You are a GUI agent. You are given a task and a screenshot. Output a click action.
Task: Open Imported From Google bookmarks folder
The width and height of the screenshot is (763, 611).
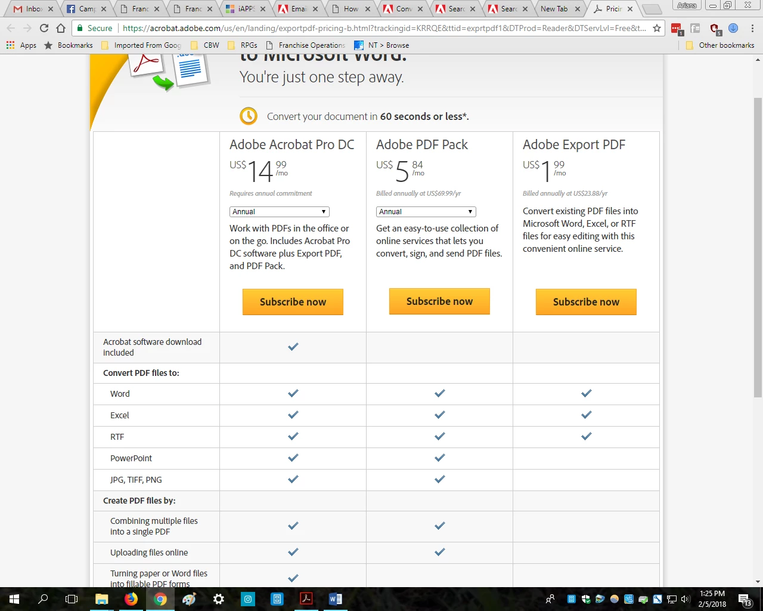tap(141, 45)
